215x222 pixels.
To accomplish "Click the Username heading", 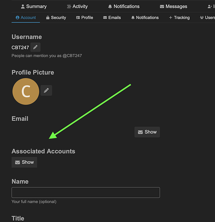I will click(x=27, y=37).
